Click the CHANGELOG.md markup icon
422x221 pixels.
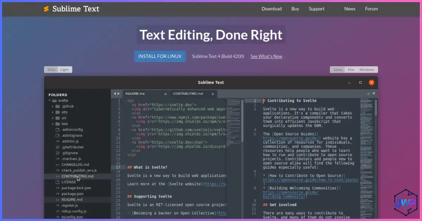(58, 165)
